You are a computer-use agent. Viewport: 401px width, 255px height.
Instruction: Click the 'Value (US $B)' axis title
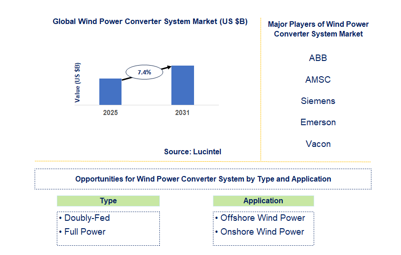(77, 82)
